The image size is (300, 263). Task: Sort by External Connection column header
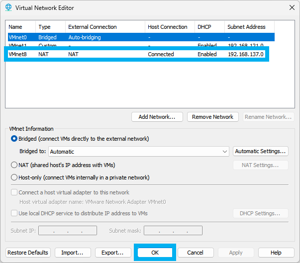point(105,27)
